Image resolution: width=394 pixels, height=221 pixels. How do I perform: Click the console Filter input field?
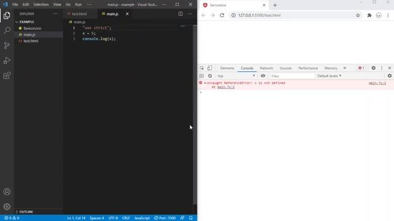click(x=292, y=76)
